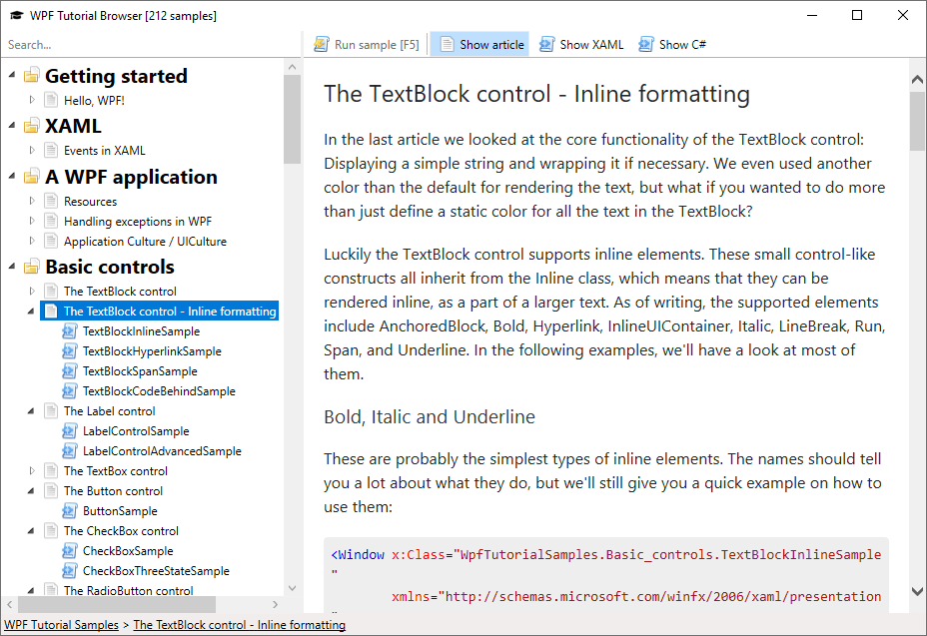The image size is (927, 636).
Task: Click the sample icon beside ButtonSample
Action: 68,510
